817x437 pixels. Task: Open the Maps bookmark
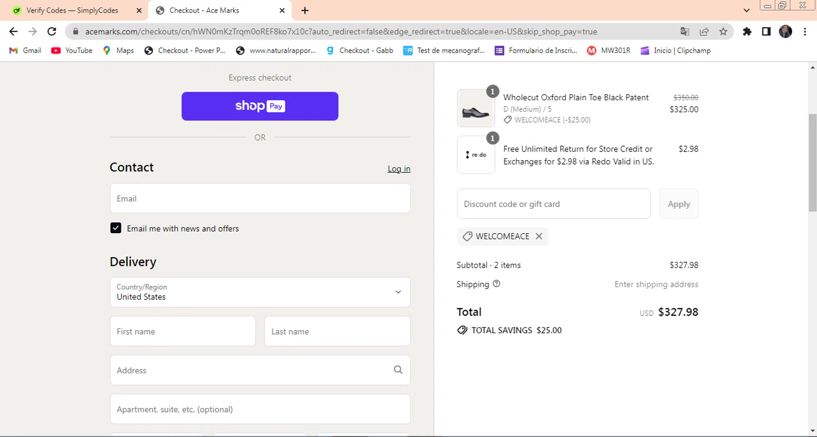coord(118,50)
